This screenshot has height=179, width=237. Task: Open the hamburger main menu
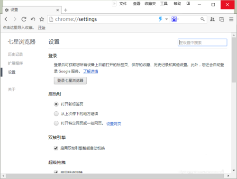point(231,19)
